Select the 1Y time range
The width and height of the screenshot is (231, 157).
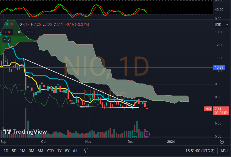(x=59, y=151)
